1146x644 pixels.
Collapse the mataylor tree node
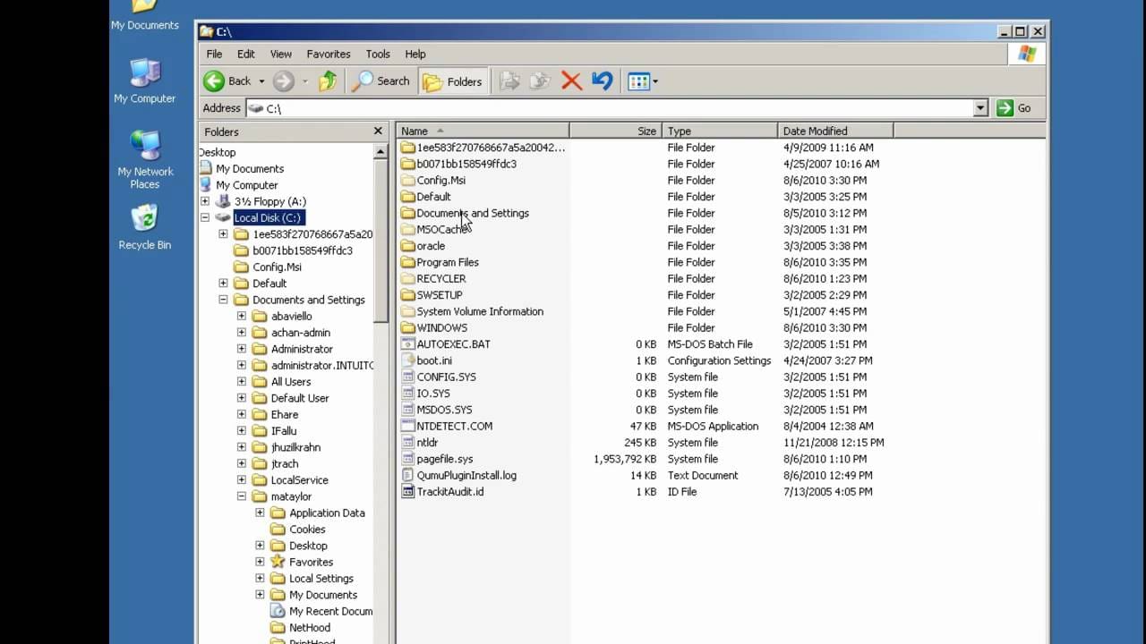pos(242,496)
